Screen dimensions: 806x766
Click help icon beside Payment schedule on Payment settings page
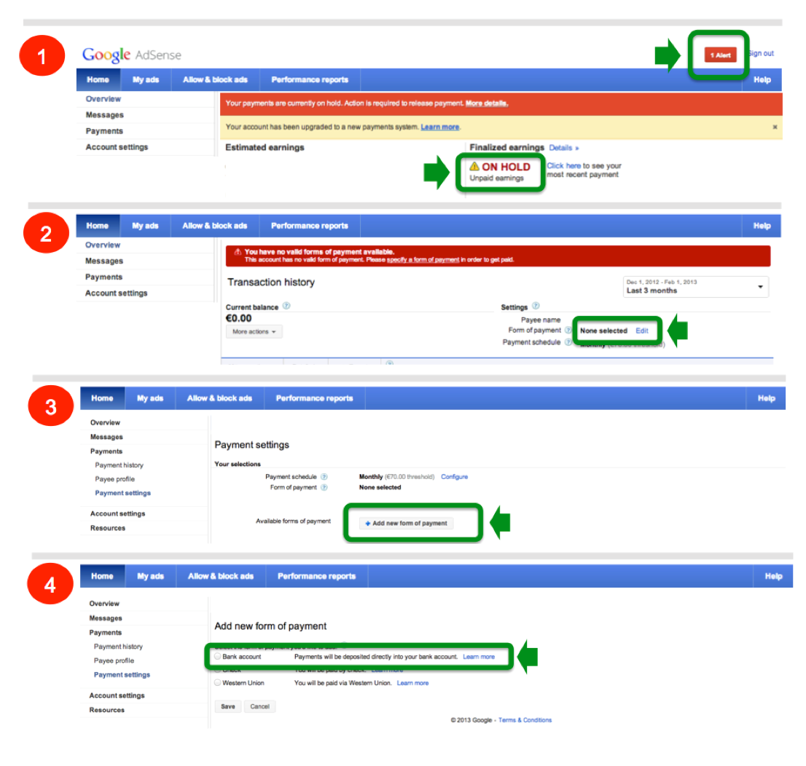tap(324, 477)
